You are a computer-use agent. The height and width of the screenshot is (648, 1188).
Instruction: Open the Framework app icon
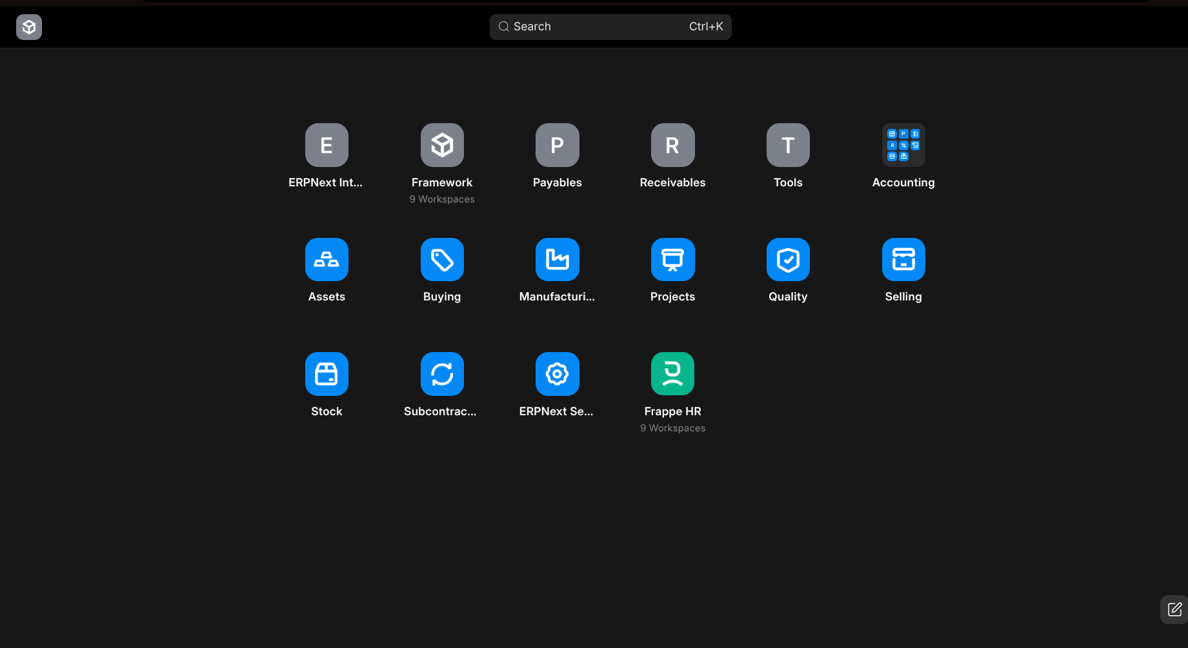click(x=442, y=145)
